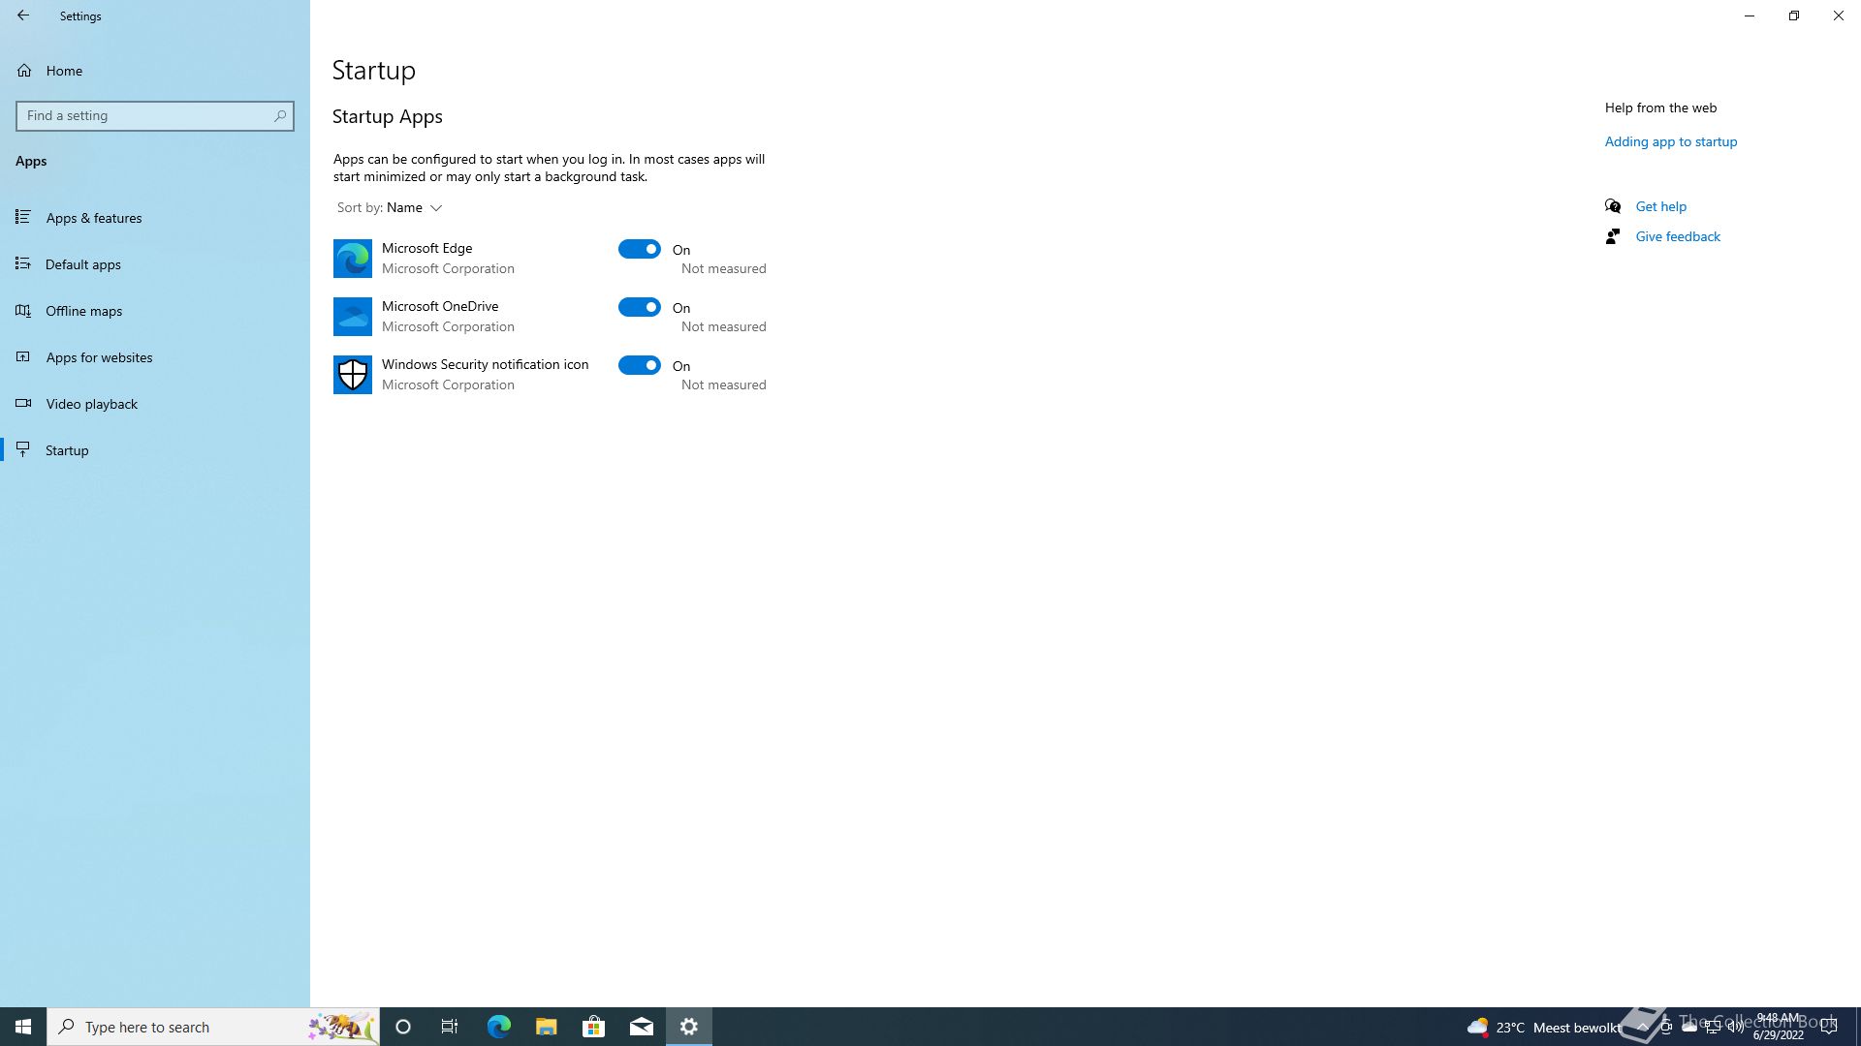Viewport: 1861px width, 1046px height.
Task: Click the Microsoft Edge app name
Action: click(x=426, y=248)
